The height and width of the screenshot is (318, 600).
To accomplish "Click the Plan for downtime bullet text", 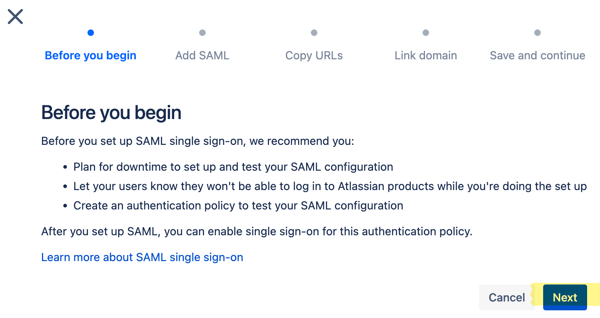I will (x=233, y=167).
